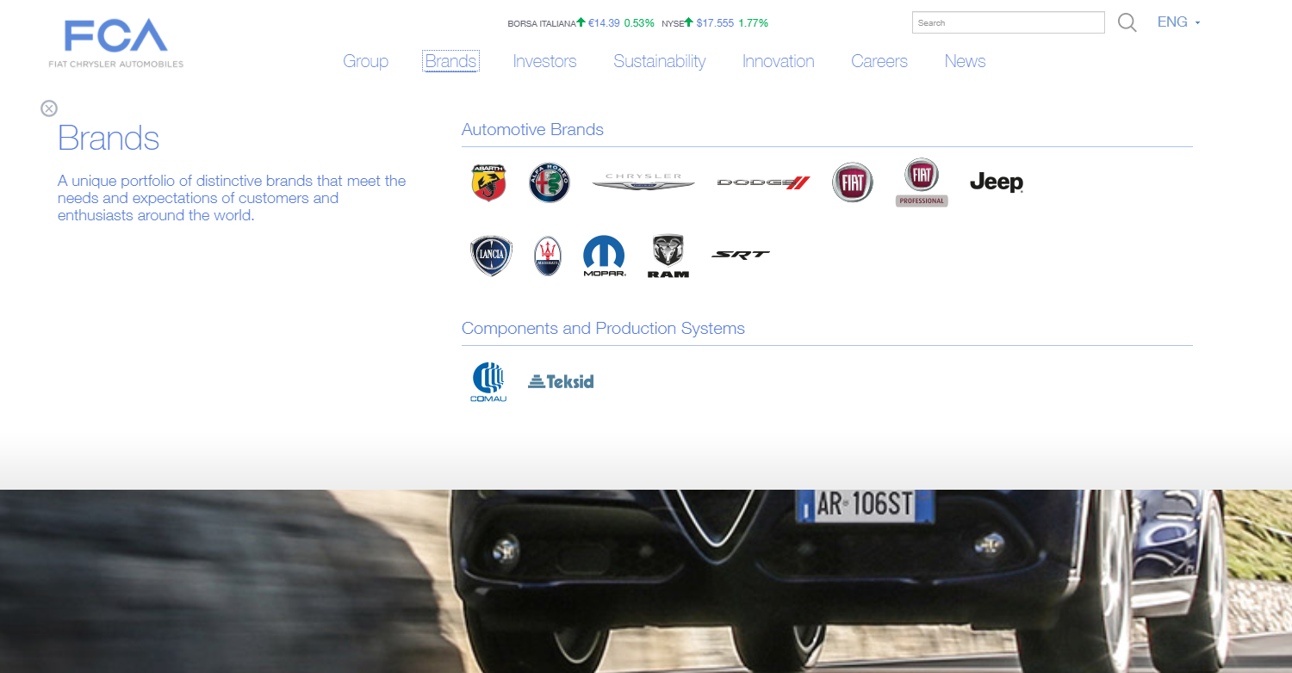Go to homepage via FCA logo
Screen dimensions: 1292x673
click(x=116, y=42)
